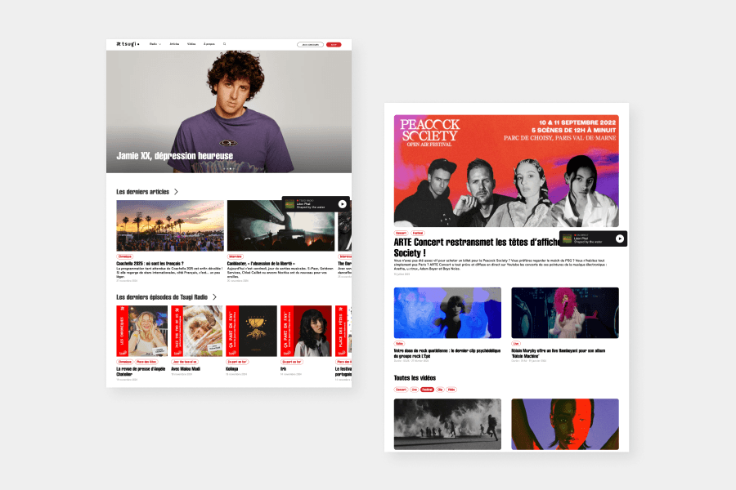Screen dimensions: 736x490
Task: Open Peacock Society festival banner image
Action: coord(506,171)
